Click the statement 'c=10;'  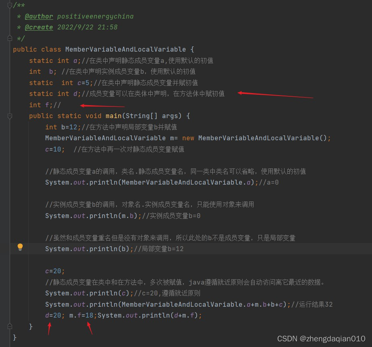[55, 150]
